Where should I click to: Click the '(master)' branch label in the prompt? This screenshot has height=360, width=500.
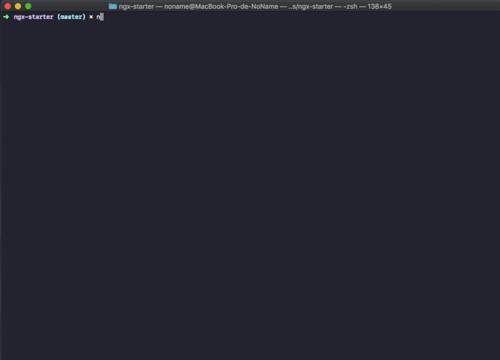pyautogui.click(x=71, y=17)
